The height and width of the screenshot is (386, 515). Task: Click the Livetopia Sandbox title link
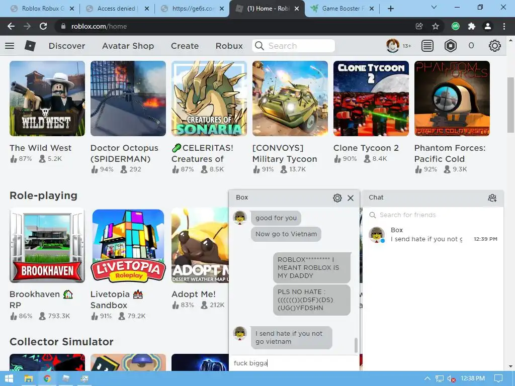click(117, 300)
